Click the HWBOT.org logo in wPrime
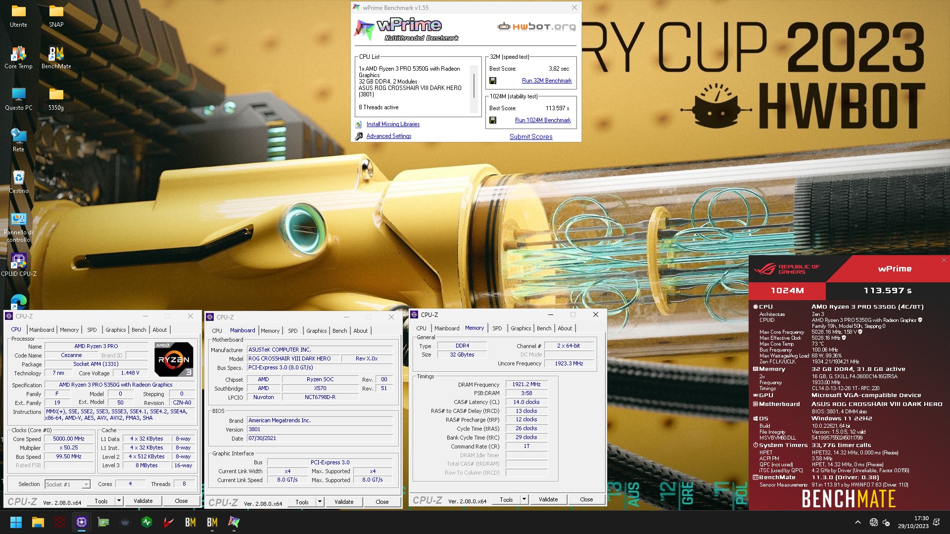 [536, 27]
